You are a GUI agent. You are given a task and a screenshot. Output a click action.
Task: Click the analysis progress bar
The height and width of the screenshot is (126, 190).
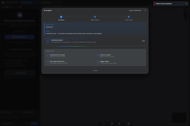coord(95,46)
